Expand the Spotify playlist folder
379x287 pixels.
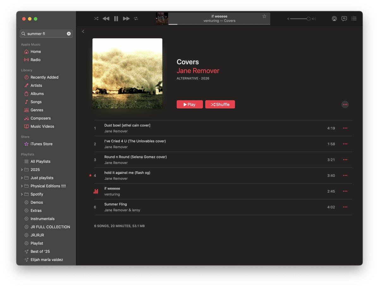(22, 194)
